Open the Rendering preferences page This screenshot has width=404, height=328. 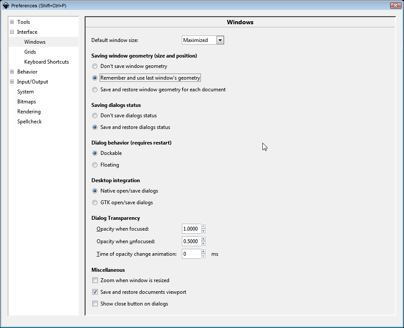click(29, 111)
